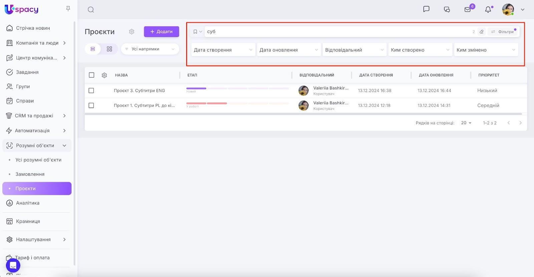
Task: Click the global search magnifier icon
Action: (91, 10)
